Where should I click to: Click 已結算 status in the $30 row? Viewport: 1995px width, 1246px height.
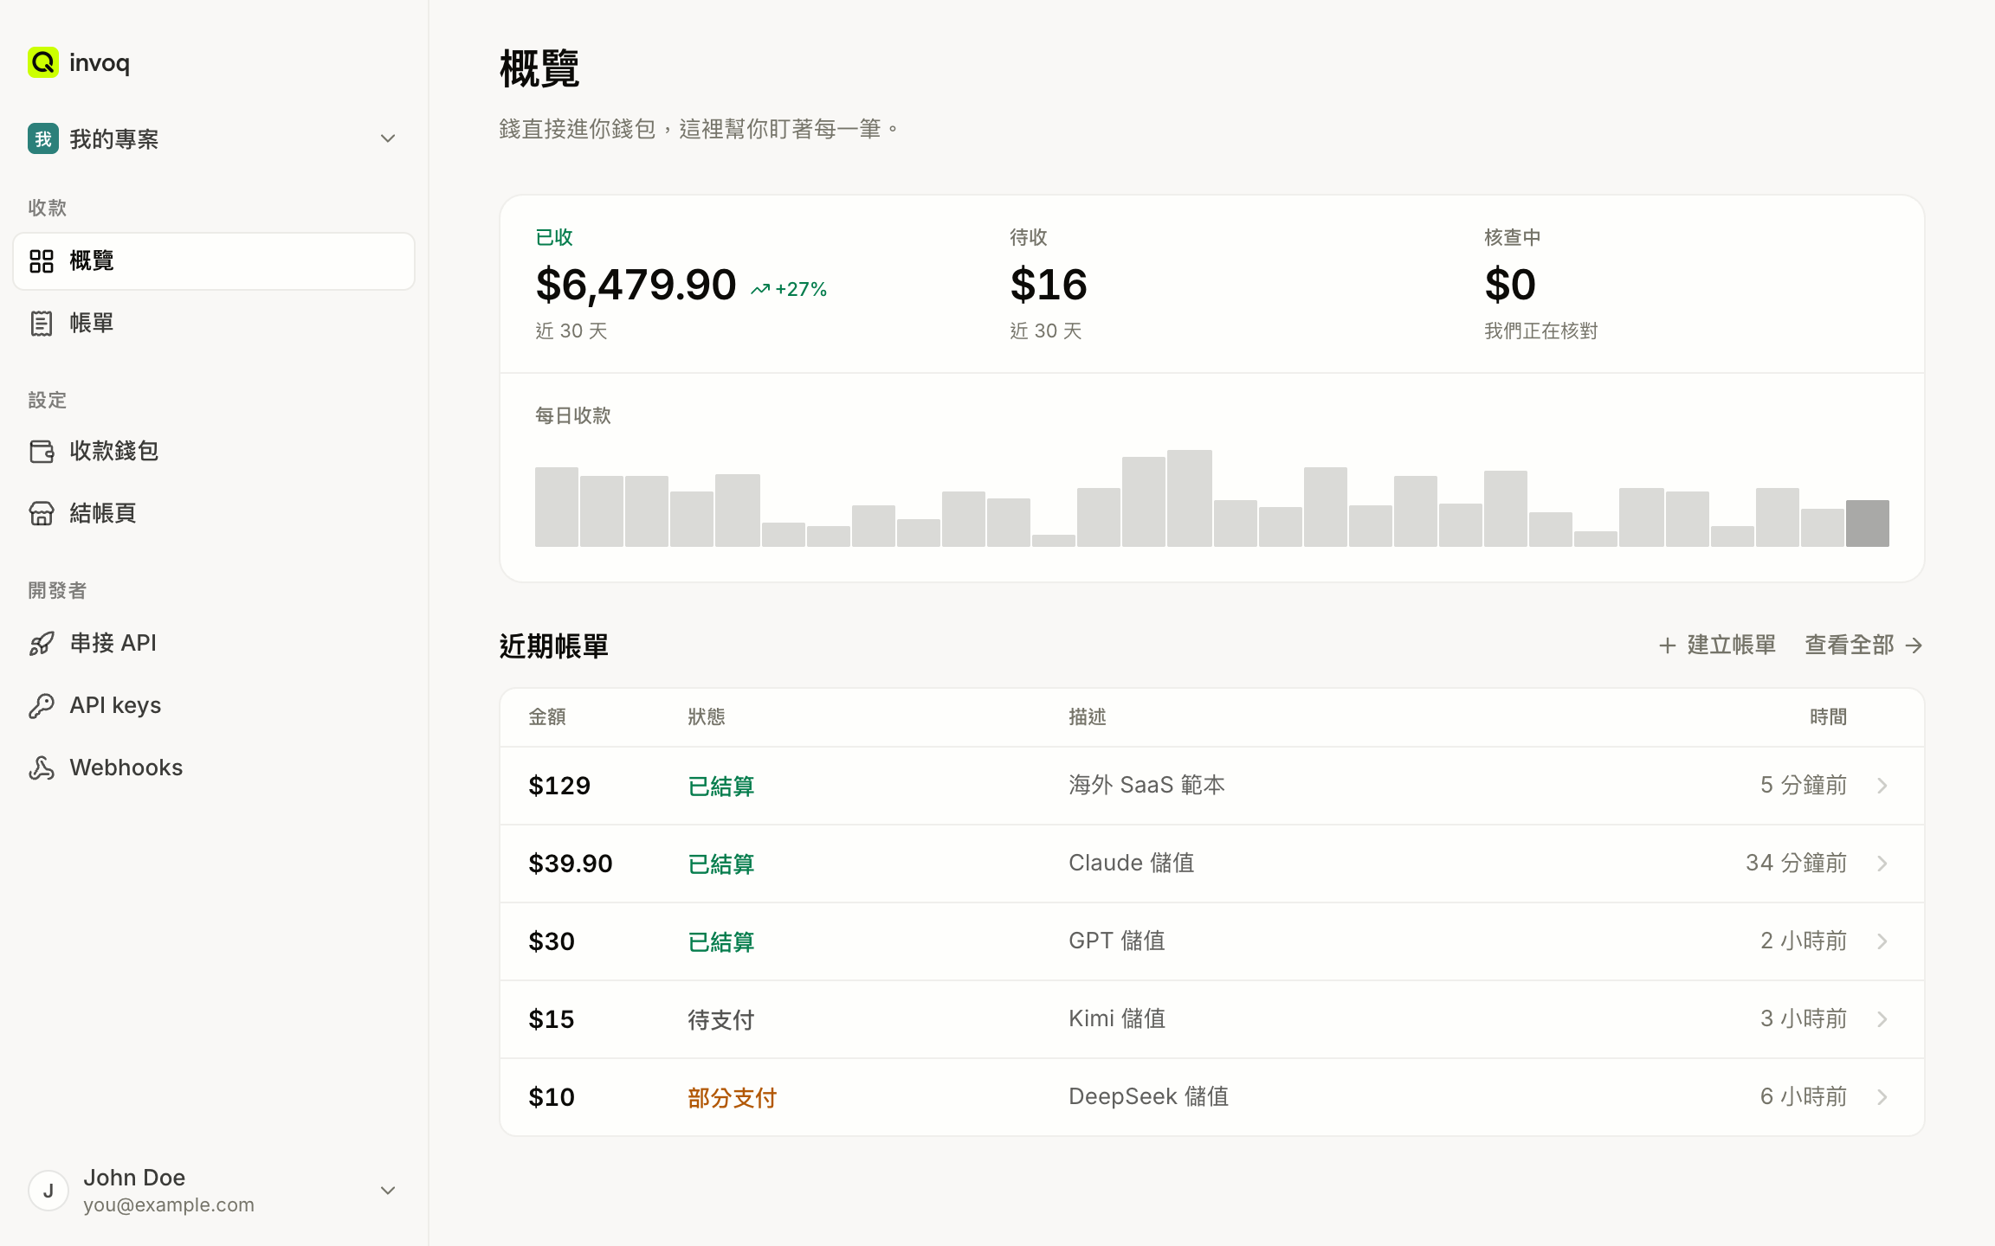coord(721,941)
